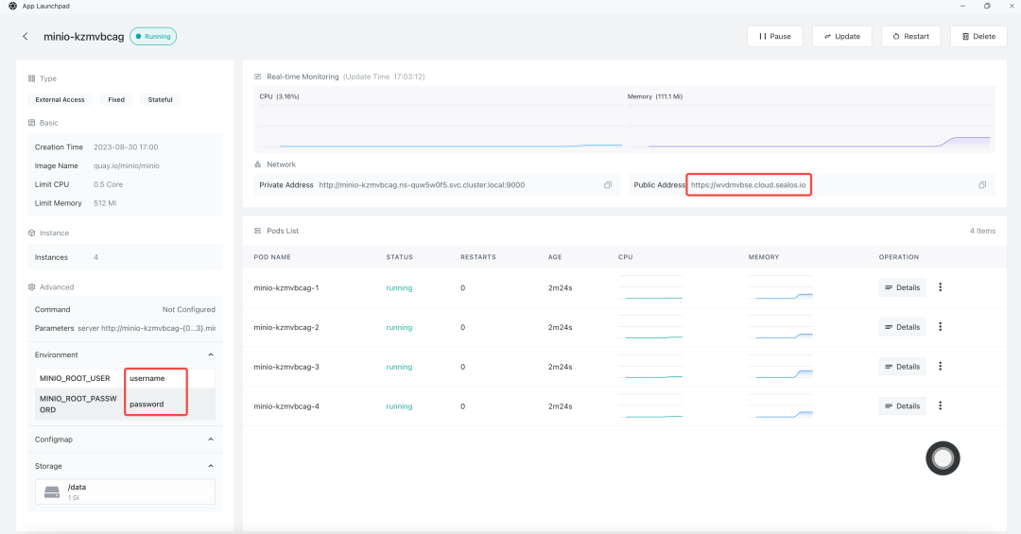The height and width of the screenshot is (534, 1021).
Task: Click the /data storage disk icon
Action: tap(52, 492)
